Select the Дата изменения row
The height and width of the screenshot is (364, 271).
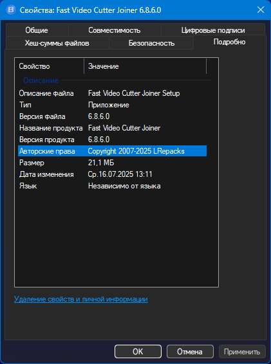pyautogui.click(x=112, y=174)
